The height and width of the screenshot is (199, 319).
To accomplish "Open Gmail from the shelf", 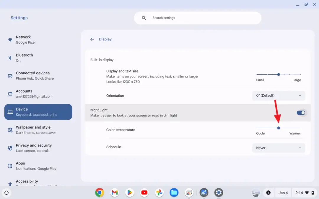I will pos(115,193).
